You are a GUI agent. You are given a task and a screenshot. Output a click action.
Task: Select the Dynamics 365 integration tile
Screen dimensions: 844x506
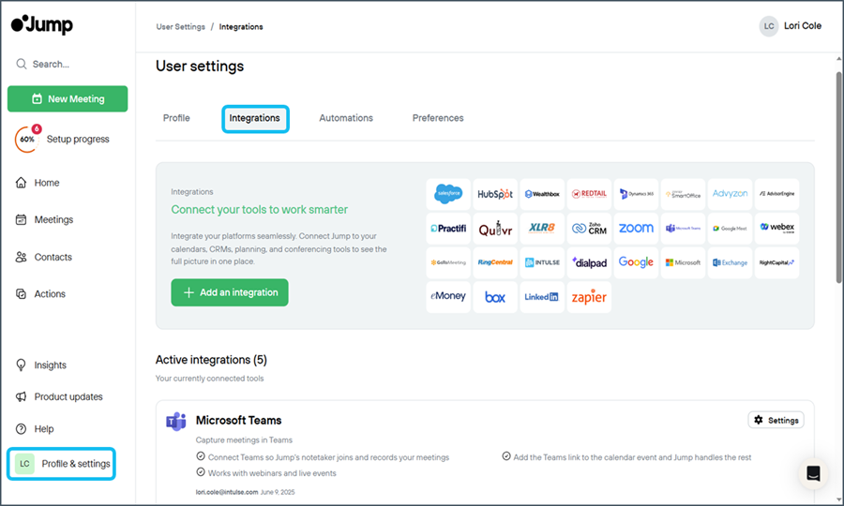pyautogui.click(x=636, y=194)
